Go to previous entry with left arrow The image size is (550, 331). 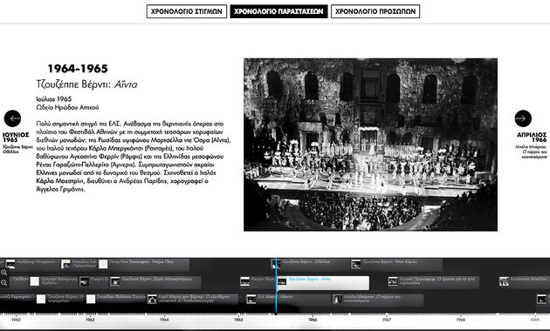click(x=12, y=118)
